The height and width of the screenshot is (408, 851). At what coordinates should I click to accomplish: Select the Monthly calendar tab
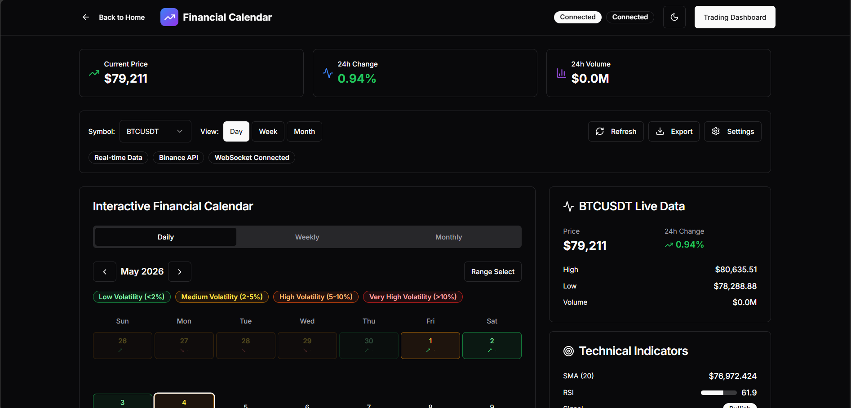tap(448, 237)
